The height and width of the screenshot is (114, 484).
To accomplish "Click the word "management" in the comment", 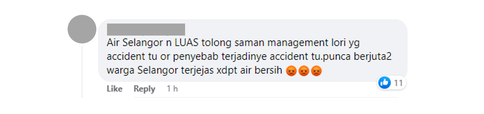I will click(298, 43).
